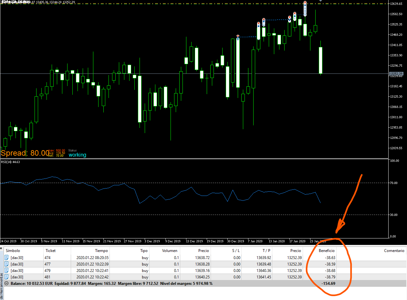407x300 pixels.
Task: Sort trades by Beneficio column header
Action: [327, 250]
